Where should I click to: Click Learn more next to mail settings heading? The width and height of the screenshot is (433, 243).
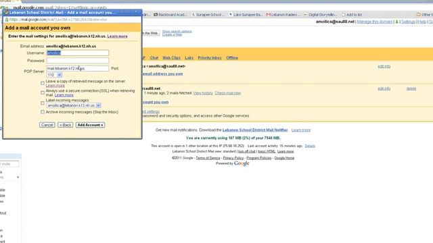tap(117, 36)
